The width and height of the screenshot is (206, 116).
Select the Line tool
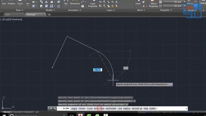4,3
